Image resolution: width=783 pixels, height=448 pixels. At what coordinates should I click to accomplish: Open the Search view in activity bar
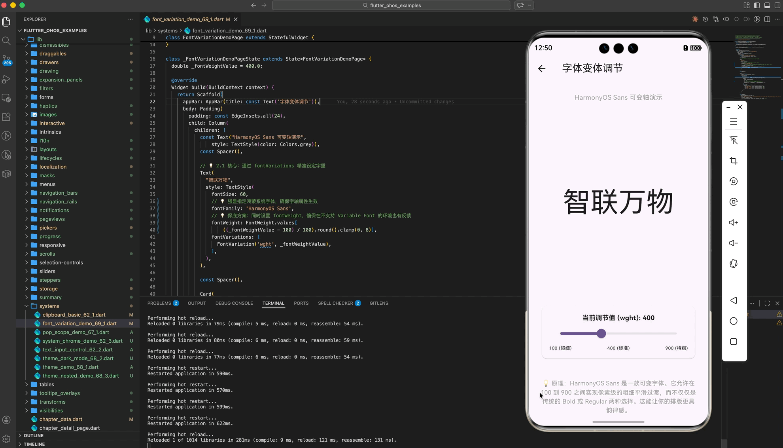6,41
